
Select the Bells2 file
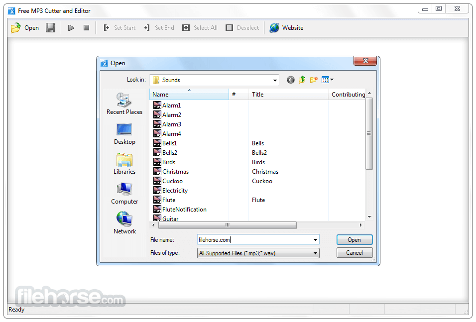point(170,153)
